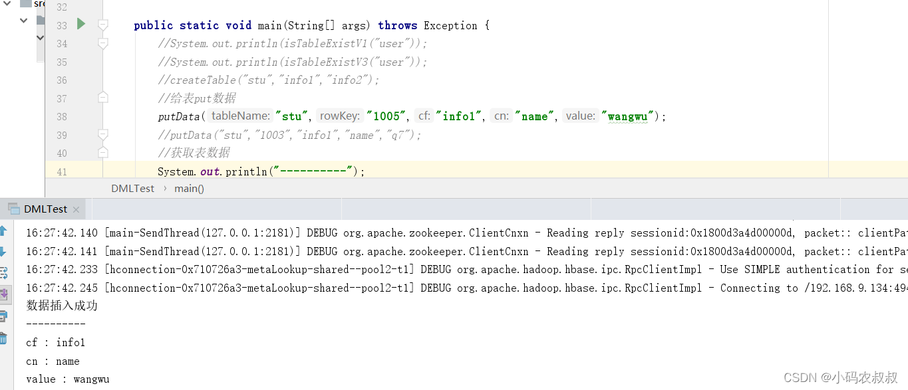Click line number 41 in gutter
The height and width of the screenshot is (390, 908).
[62, 171]
